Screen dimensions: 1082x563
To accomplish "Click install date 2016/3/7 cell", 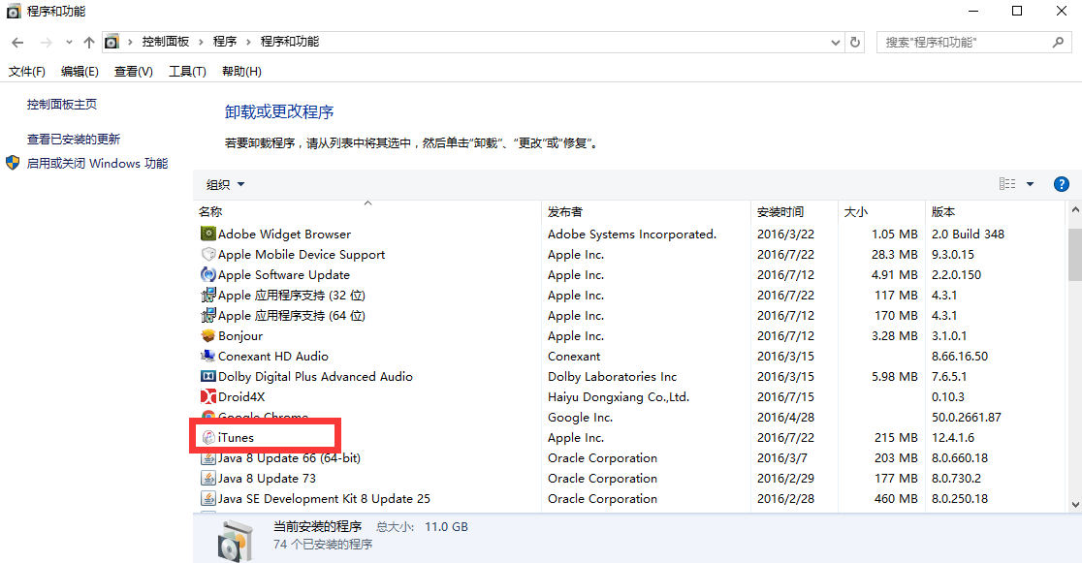I will coord(781,458).
